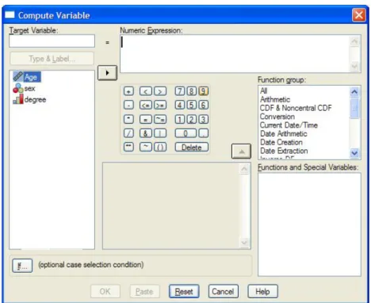This screenshot has width=371, height=303.
Task: Select the degree variable
Action: pos(29,100)
